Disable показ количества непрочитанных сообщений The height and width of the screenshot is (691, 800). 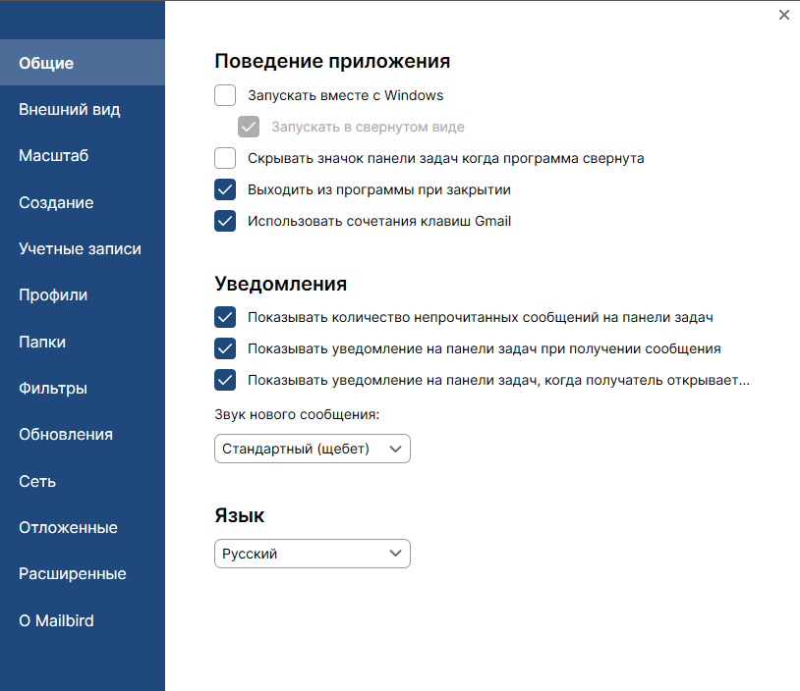[x=225, y=317]
